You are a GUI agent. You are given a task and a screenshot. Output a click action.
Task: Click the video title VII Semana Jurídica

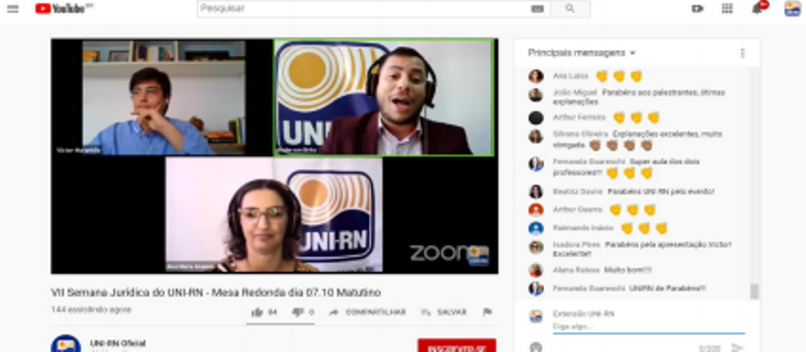click(x=216, y=292)
